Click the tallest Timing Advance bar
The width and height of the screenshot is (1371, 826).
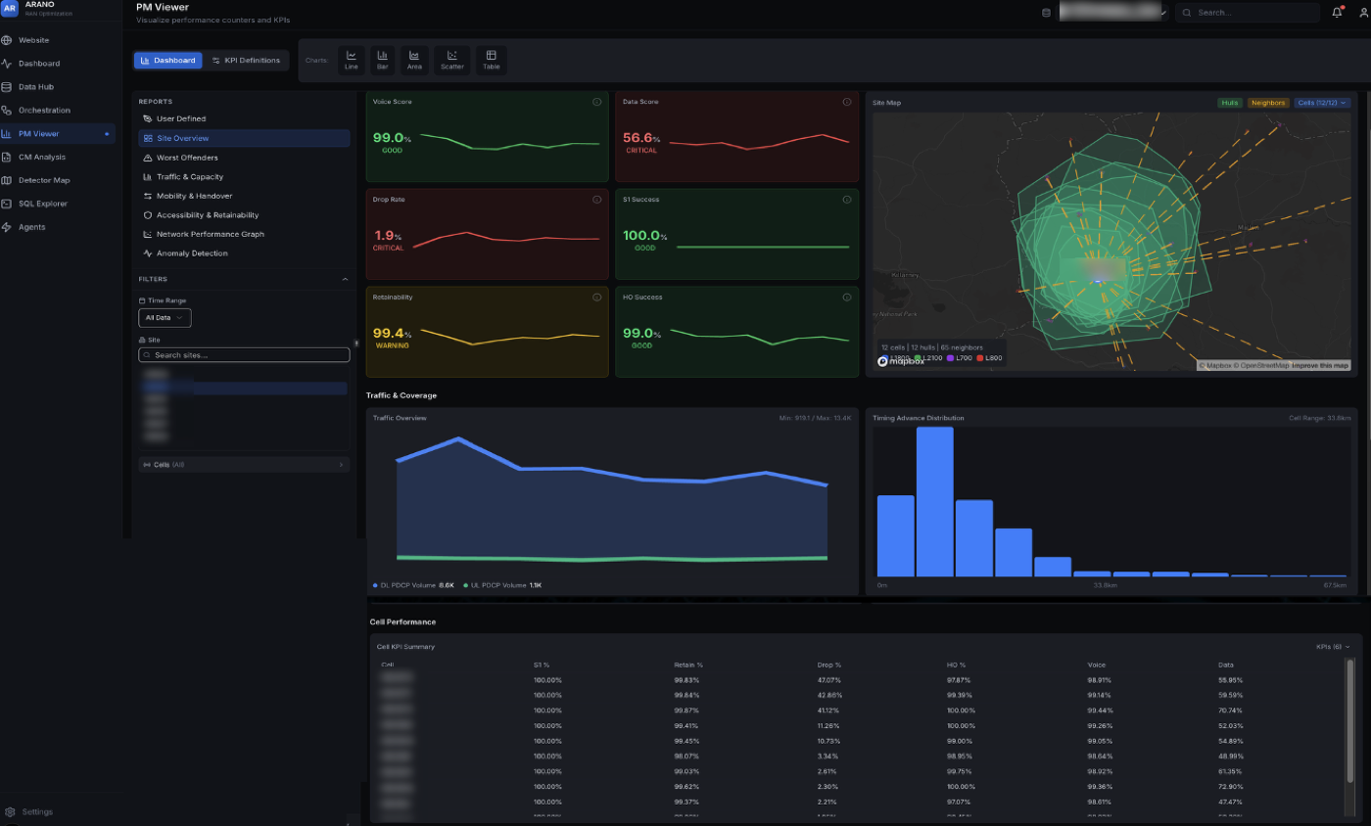(934, 501)
